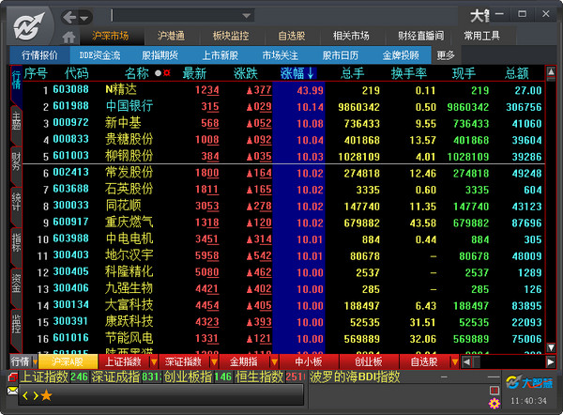Select the DDE资金流 sub-tab

tap(99, 55)
